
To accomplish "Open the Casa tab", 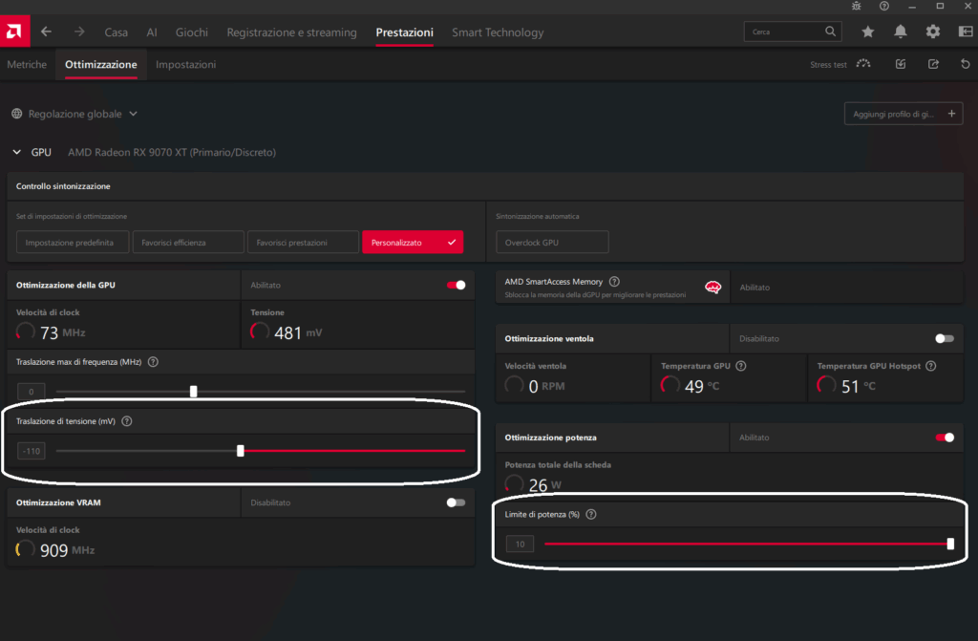I will coord(116,32).
